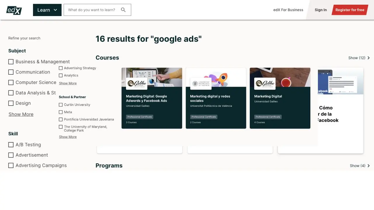Image resolution: width=374 pixels, height=210 pixels.
Task: Click the Courses section heading
Action: click(107, 58)
